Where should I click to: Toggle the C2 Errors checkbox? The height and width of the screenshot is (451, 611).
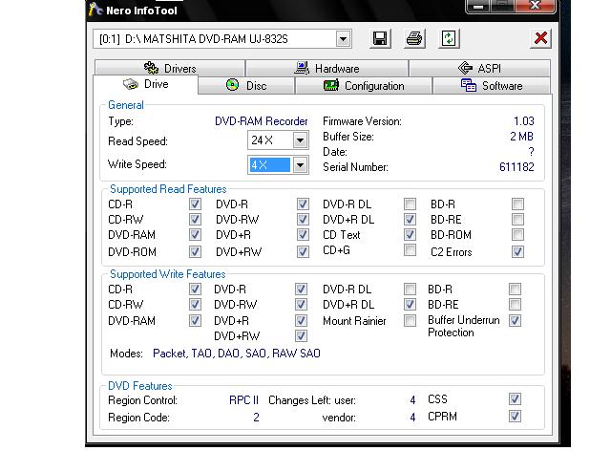pyautogui.click(x=517, y=252)
